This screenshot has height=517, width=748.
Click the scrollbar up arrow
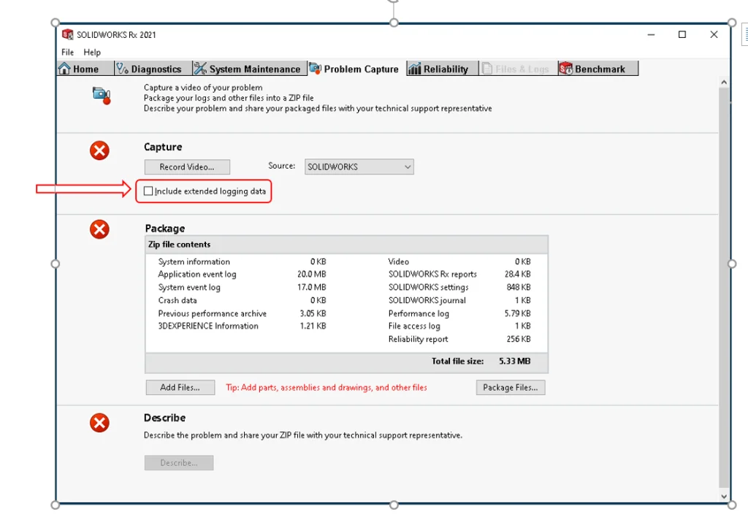pos(724,83)
